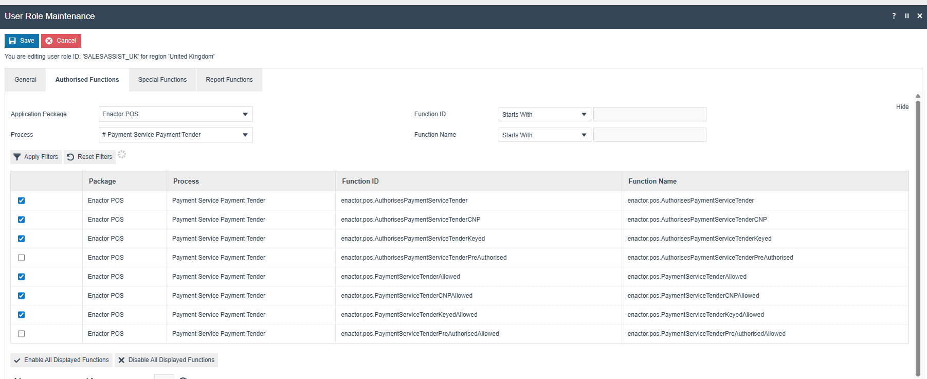Uncheck AuthorisesPaymentServiceTenderCNP function checkbox
The image size is (927, 379).
(22, 220)
